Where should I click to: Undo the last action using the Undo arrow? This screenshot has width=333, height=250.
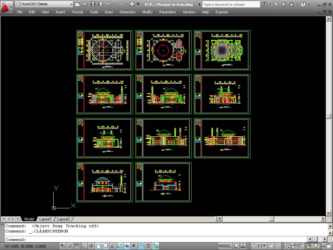pyautogui.click(x=108, y=4)
